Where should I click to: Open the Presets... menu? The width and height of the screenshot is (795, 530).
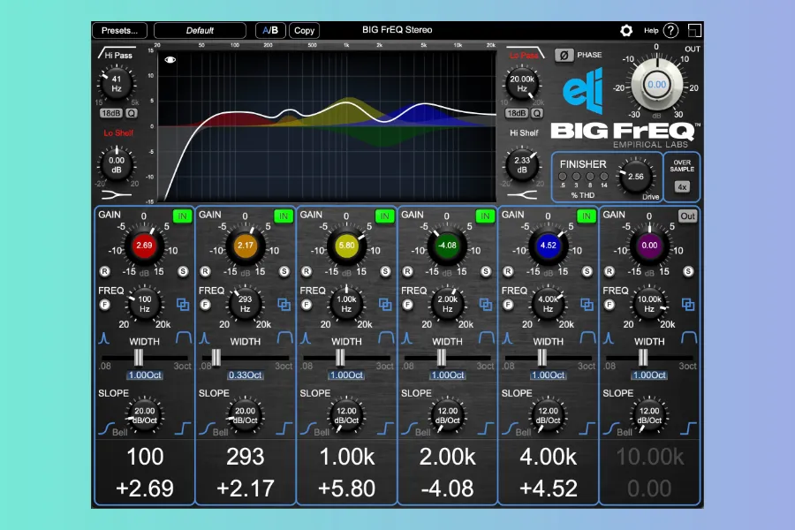[x=119, y=30]
